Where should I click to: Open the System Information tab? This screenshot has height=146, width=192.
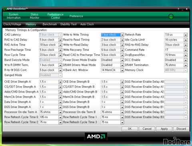point(14,16)
